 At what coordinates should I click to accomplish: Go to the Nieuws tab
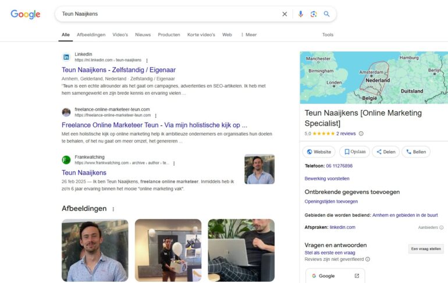coord(143,34)
